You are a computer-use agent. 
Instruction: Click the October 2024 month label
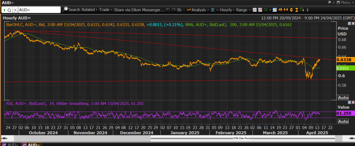[x=43, y=133]
